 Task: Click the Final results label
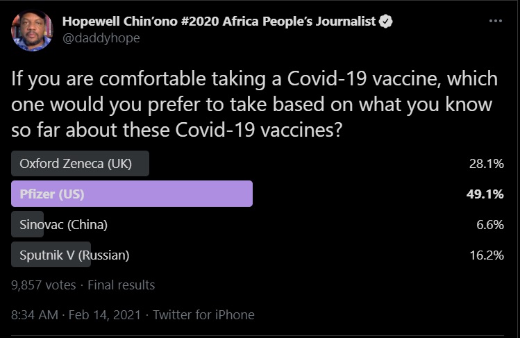click(x=121, y=285)
